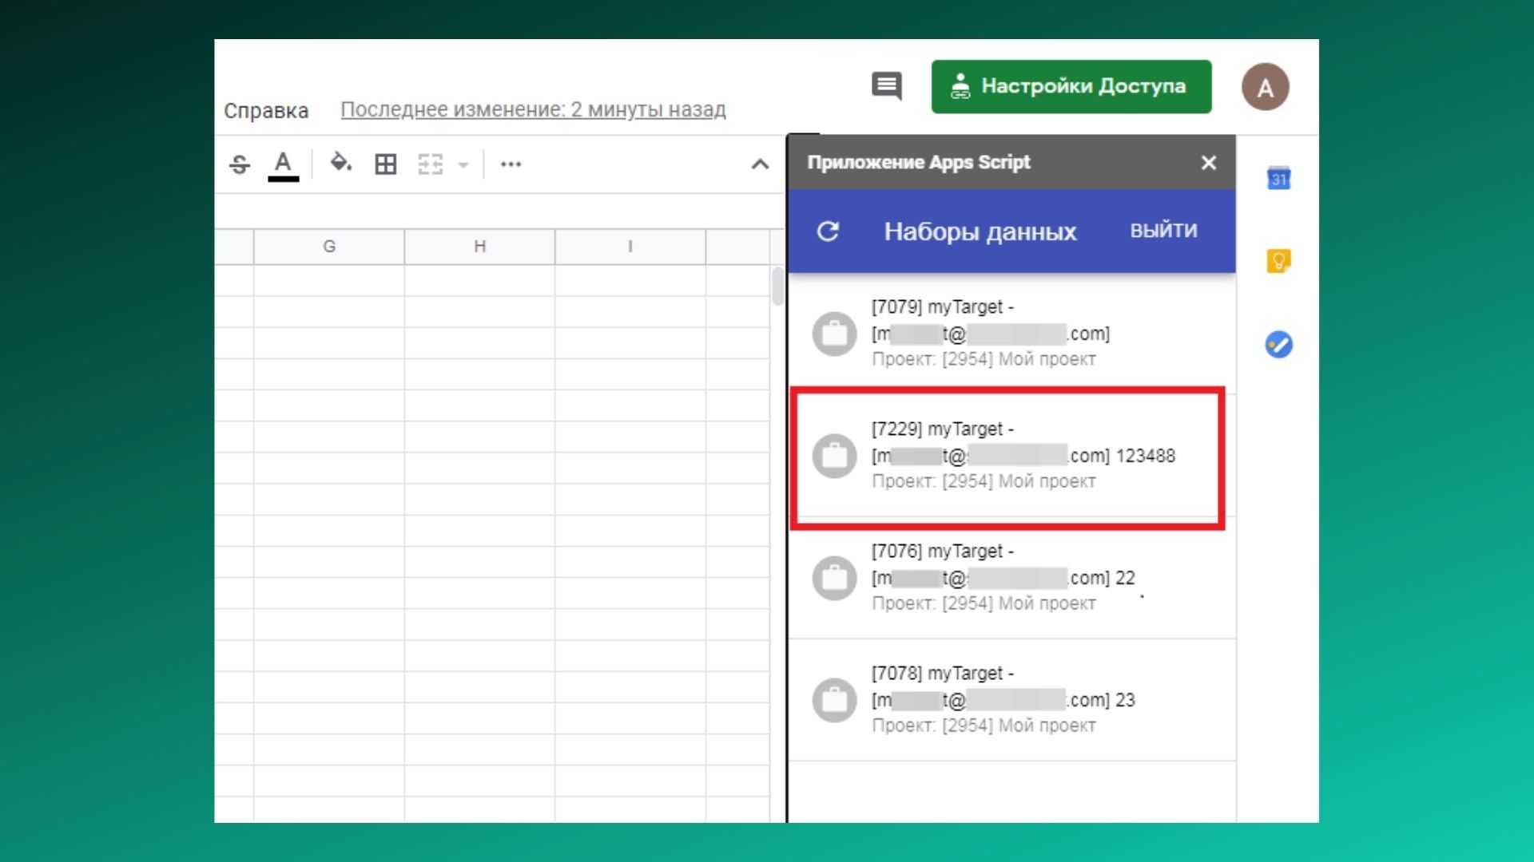The height and width of the screenshot is (862, 1534).
Task: Refresh the Наборы данных list
Action: pyautogui.click(x=829, y=231)
